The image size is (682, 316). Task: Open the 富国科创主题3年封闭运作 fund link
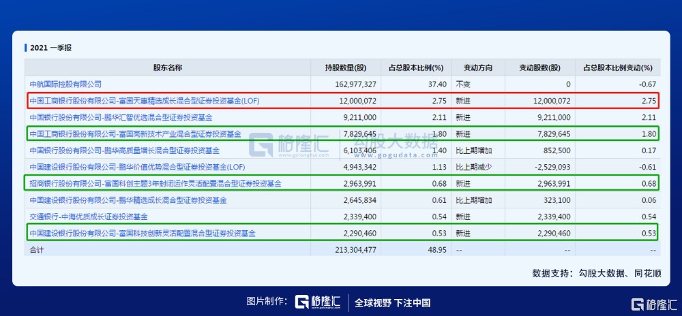click(155, 184)
